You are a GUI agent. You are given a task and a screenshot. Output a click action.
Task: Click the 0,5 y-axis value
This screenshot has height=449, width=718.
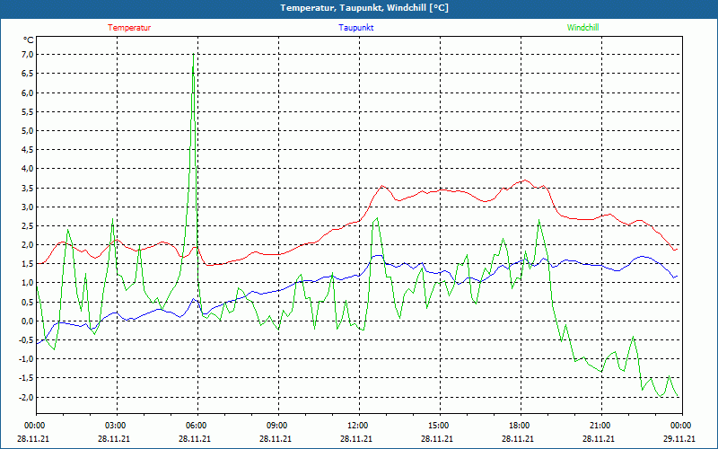point(28,302)
